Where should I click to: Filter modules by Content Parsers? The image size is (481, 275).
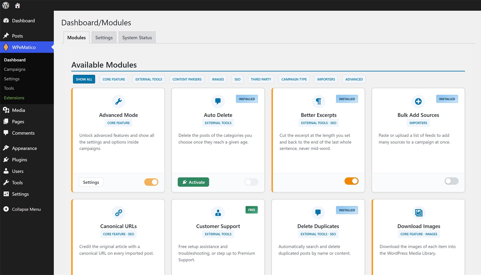pyautogui.click(x=187, y=79)
